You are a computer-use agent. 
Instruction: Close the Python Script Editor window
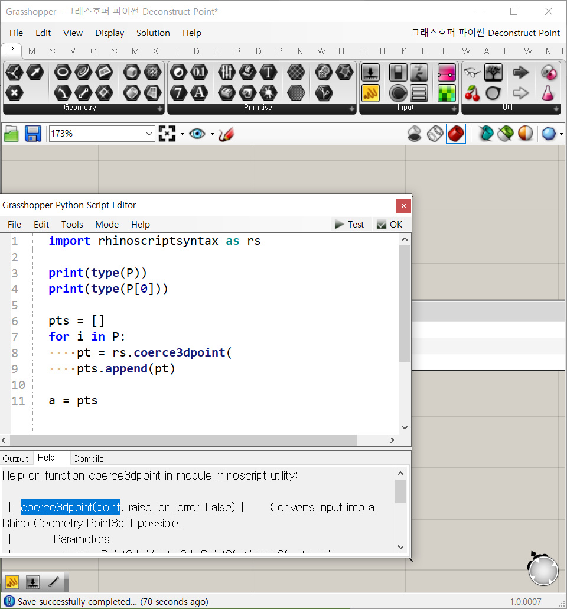click(x=403, y=206)
